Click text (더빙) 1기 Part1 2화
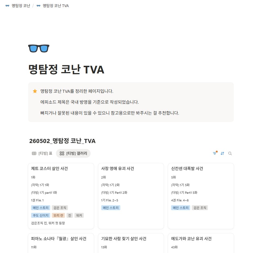Viewport: 266px width, 253px height. coord(114,192)
